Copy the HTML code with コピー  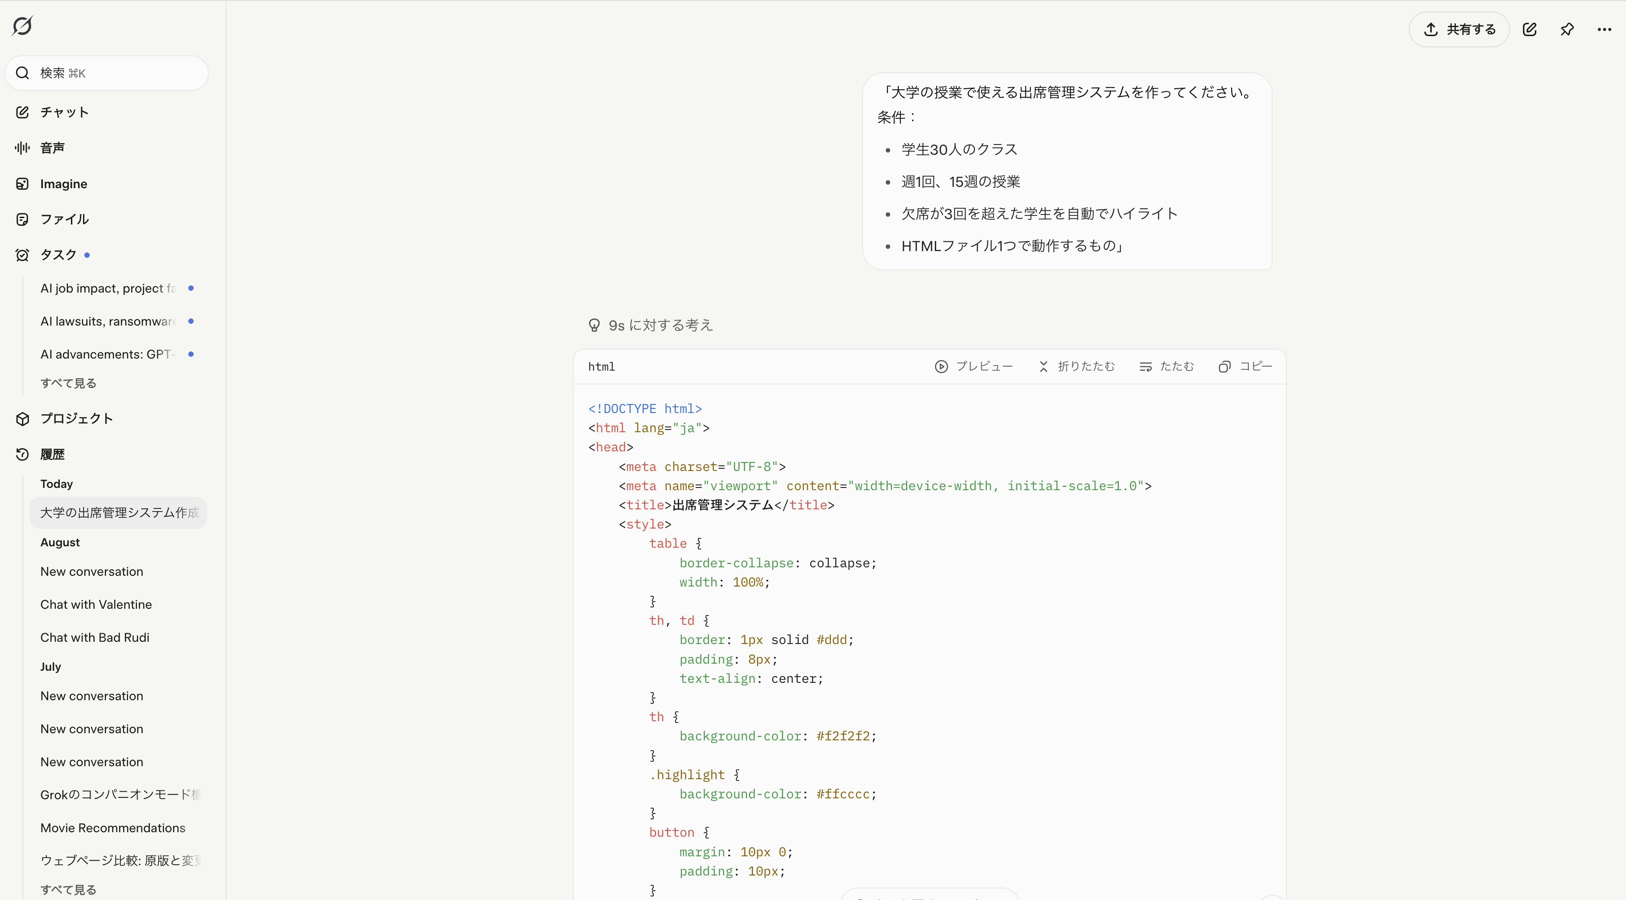click(x=1245, y=367)
